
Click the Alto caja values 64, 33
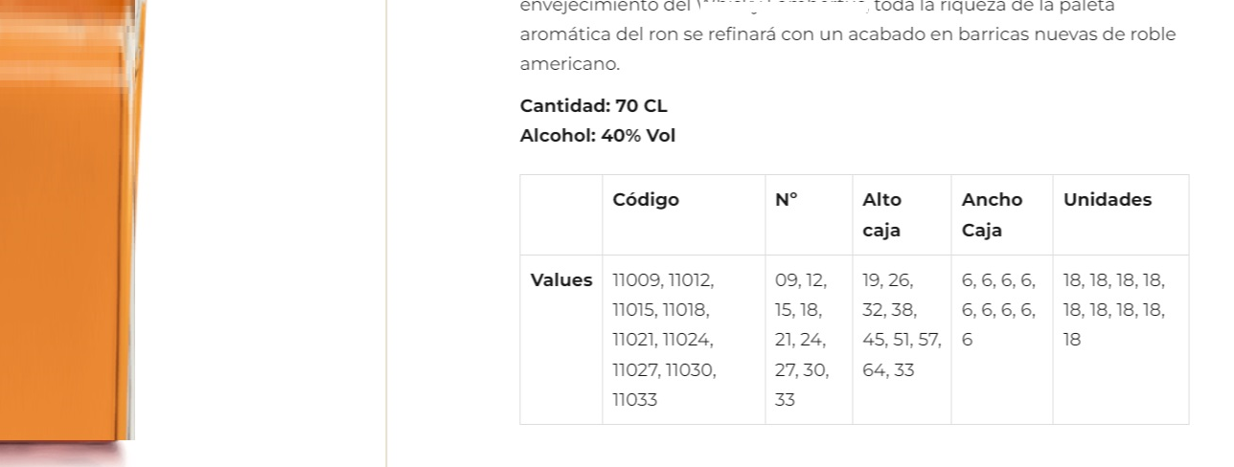[x=888, y=370]
